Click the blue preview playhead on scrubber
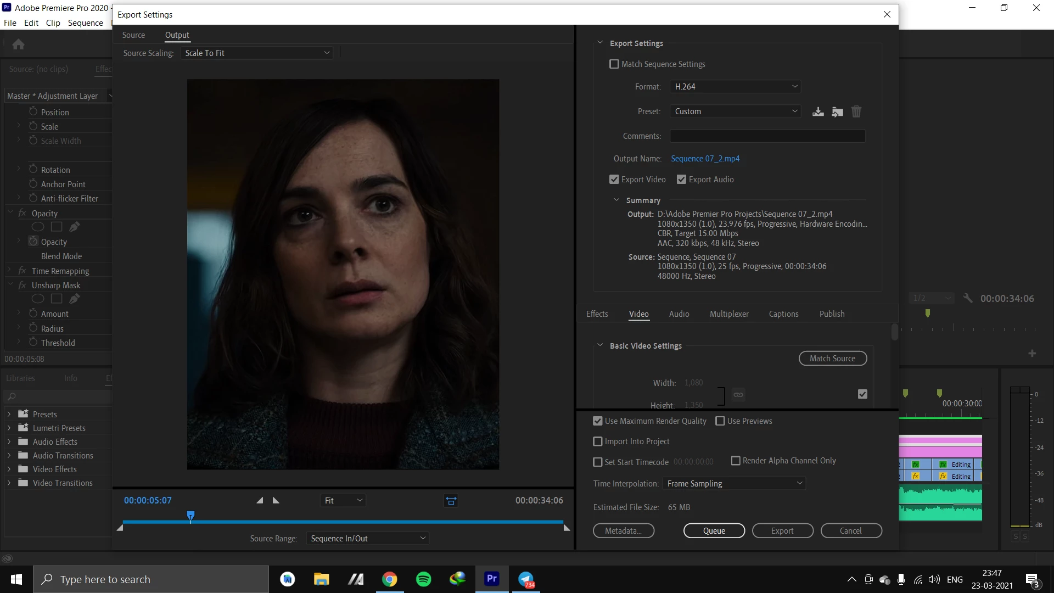 (x=190, y=516)
